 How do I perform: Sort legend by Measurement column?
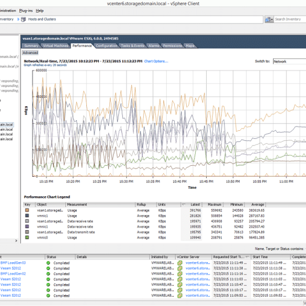click(100, 205)
